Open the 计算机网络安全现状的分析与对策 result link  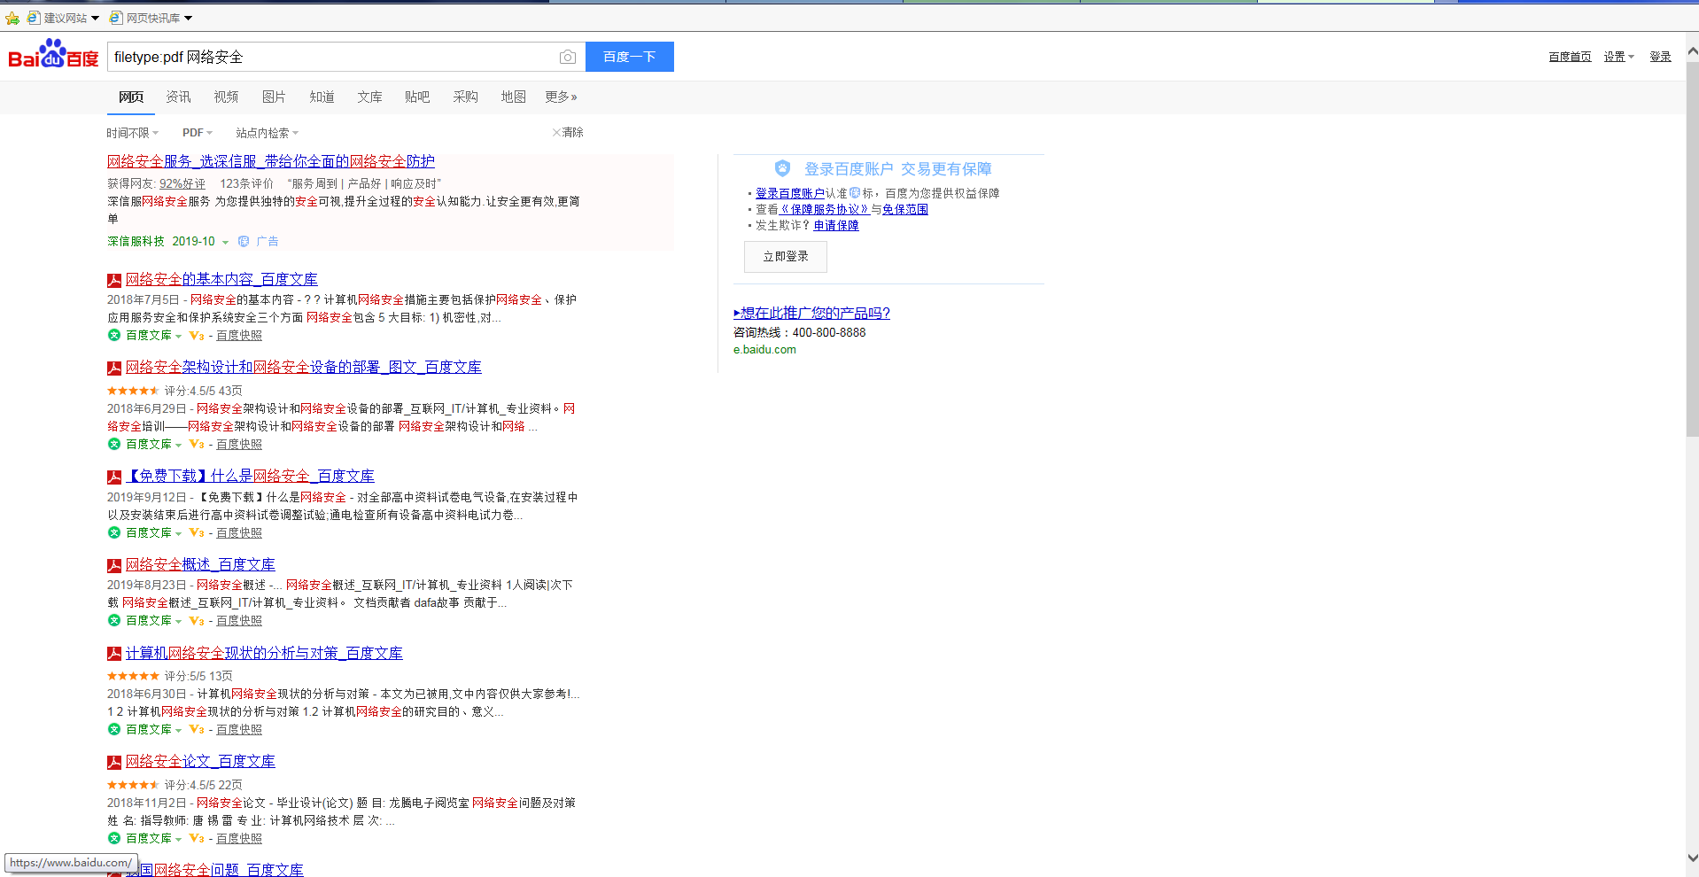pyautogui.click(x=264, y=654)
